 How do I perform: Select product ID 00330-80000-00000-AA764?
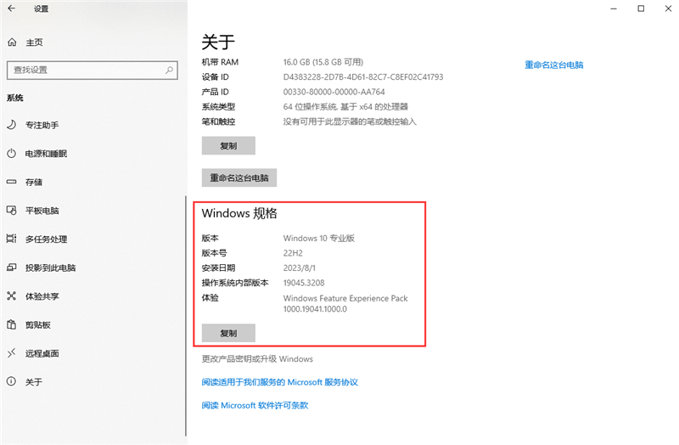334,92
